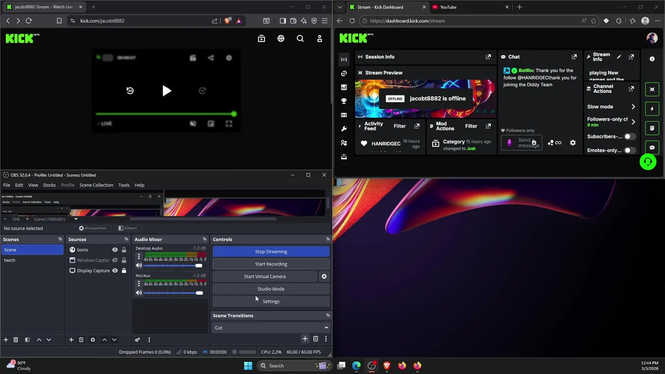Screen dimensions: 665x374
Task: Open Desktop Audio three-dot options
Action: [139, 257]
